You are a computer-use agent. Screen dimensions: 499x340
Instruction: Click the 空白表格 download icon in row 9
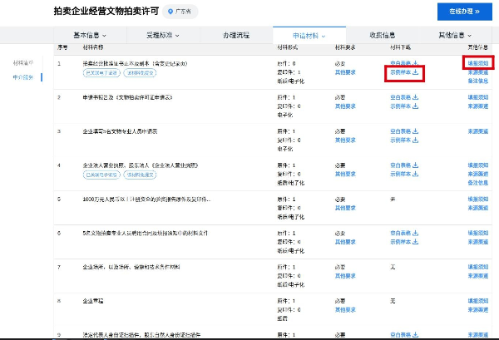click(415, 334)
